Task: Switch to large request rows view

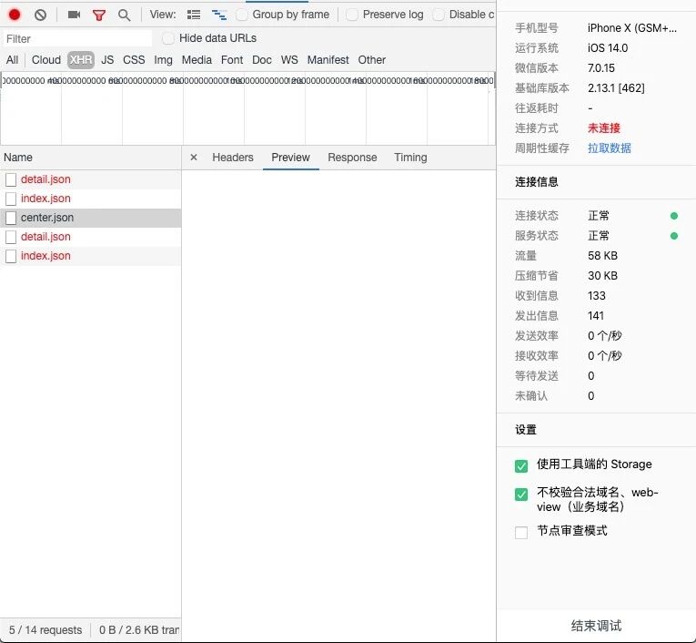Action: pyautogui.click(x=194, y=15)
